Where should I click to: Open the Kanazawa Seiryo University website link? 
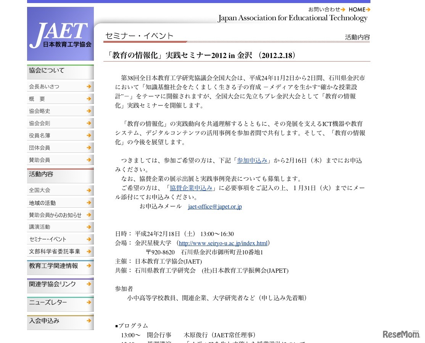(224, 243)
